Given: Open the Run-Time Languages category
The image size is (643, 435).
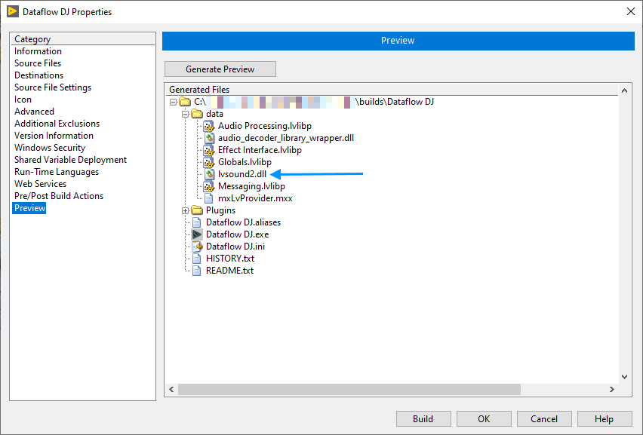Looking at the screenshot, I should click(x=57, y=172).
